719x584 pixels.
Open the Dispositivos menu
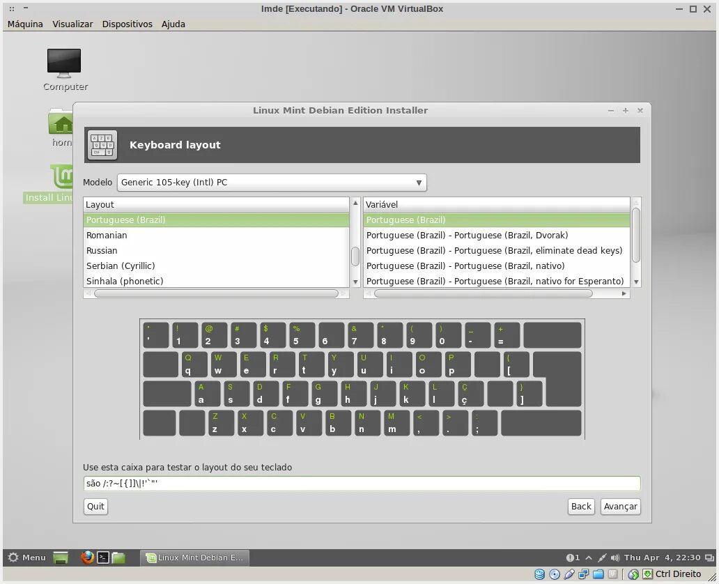click(127, 24)
